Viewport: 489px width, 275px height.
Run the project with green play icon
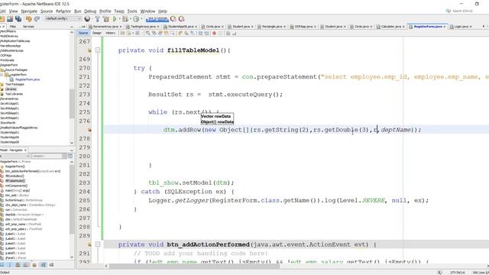coord(115,19)
